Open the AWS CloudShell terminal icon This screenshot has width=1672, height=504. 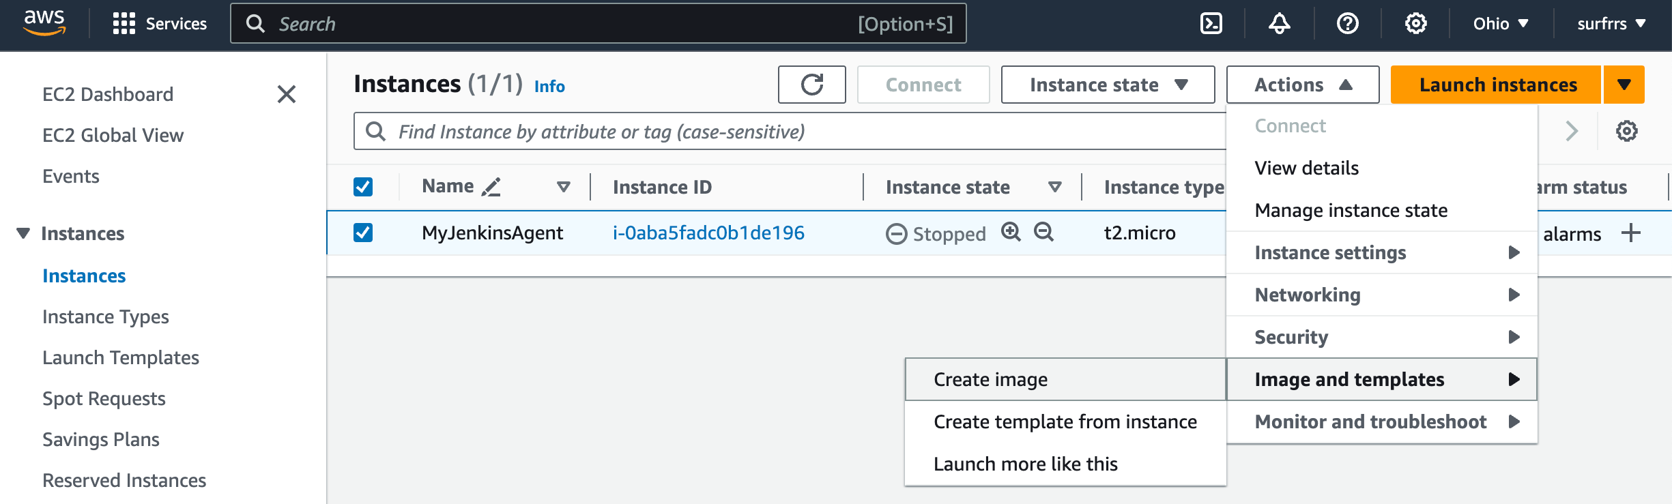1211,24
